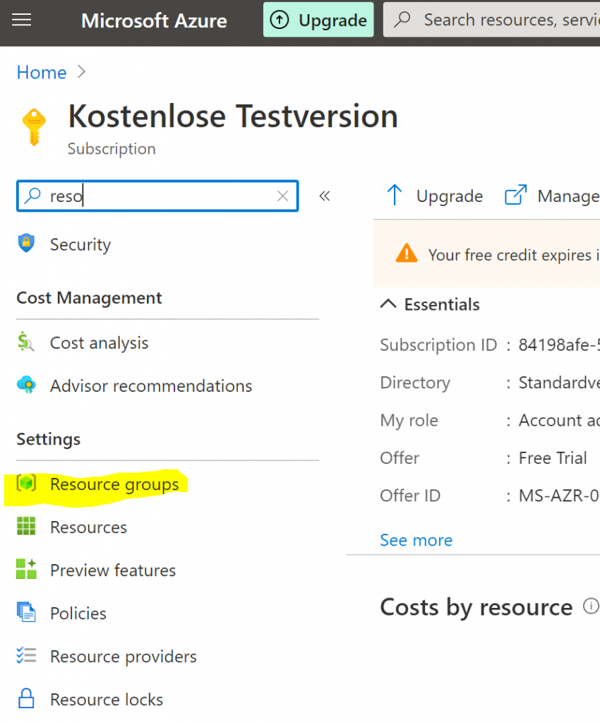The image size is (600, 723).
Task: Click the Resource providers list icon
Action: pos(26,655)
